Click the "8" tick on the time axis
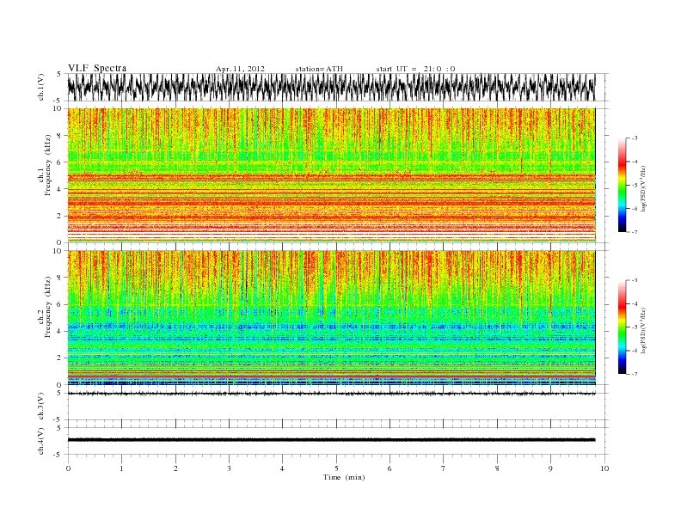This screenshot has height=526, width=681. coord(497,468)
